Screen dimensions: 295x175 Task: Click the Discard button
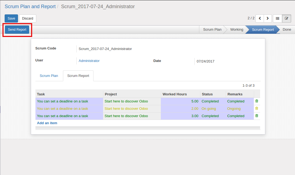click(28, 18)
